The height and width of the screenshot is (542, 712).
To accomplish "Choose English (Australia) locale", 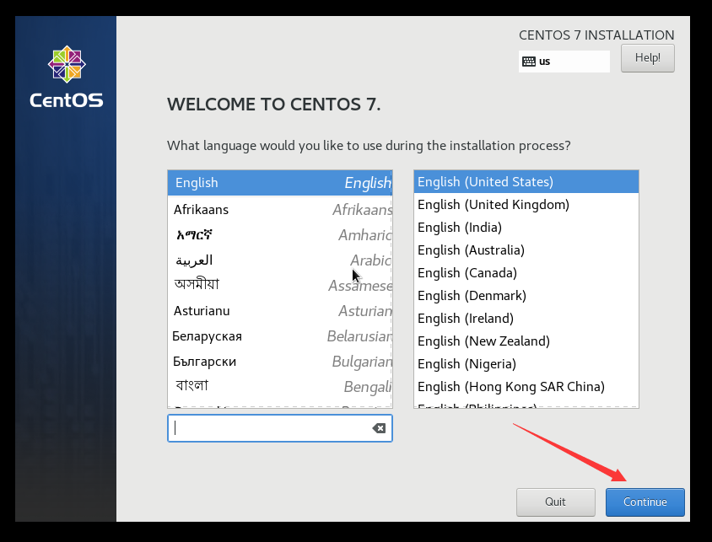I will [x=526, y=250].
